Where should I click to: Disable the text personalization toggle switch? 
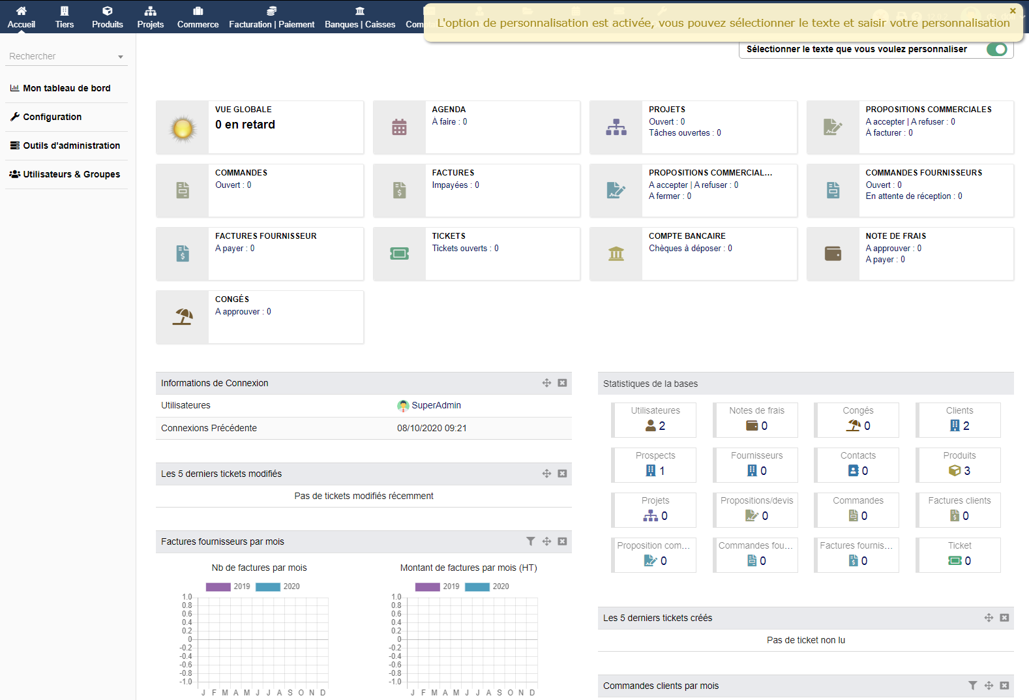(x=996, y=50)
